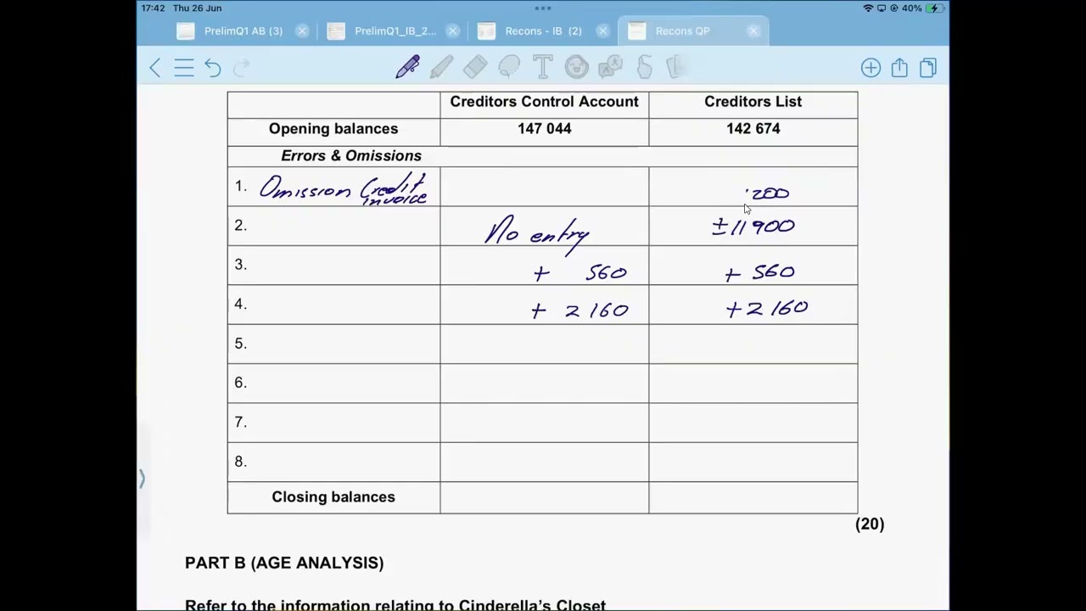Close the PrelimQ1 AB (3) tab
1086x611 pixels.
pyautogui.click(x=302, y=31)
